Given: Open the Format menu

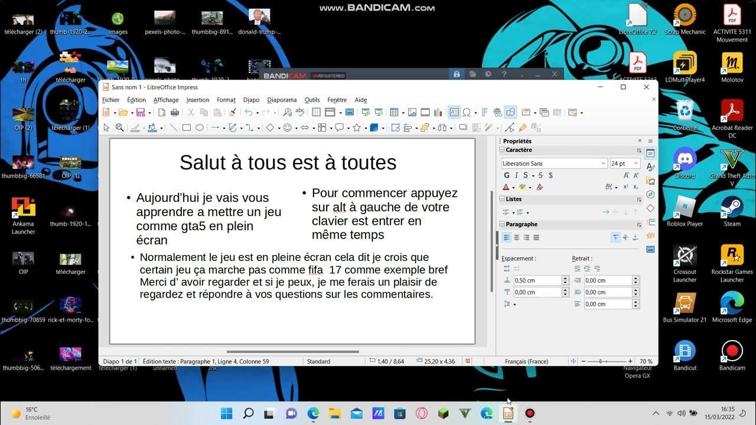Looking at the screenshot, I should [x=226, y=100].
